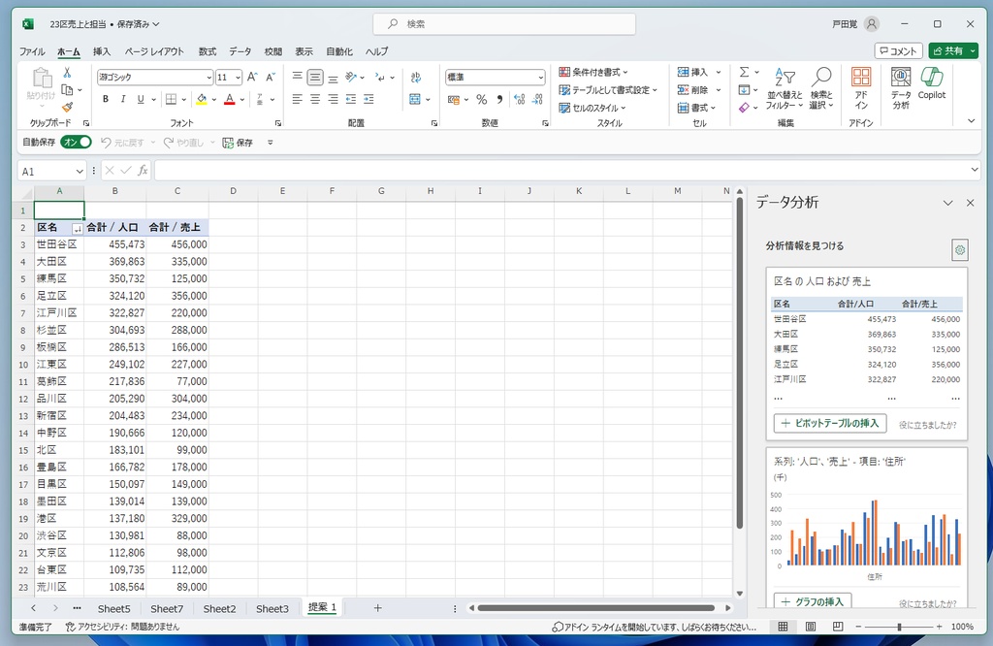Click the insert function fx icon
Screen dimensions: 993x646
pos(144,171)
